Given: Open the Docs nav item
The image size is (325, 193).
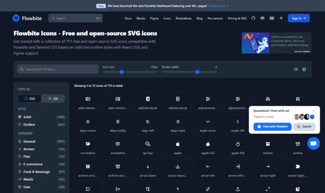Looking at the screenshot, I should (128, 18).
